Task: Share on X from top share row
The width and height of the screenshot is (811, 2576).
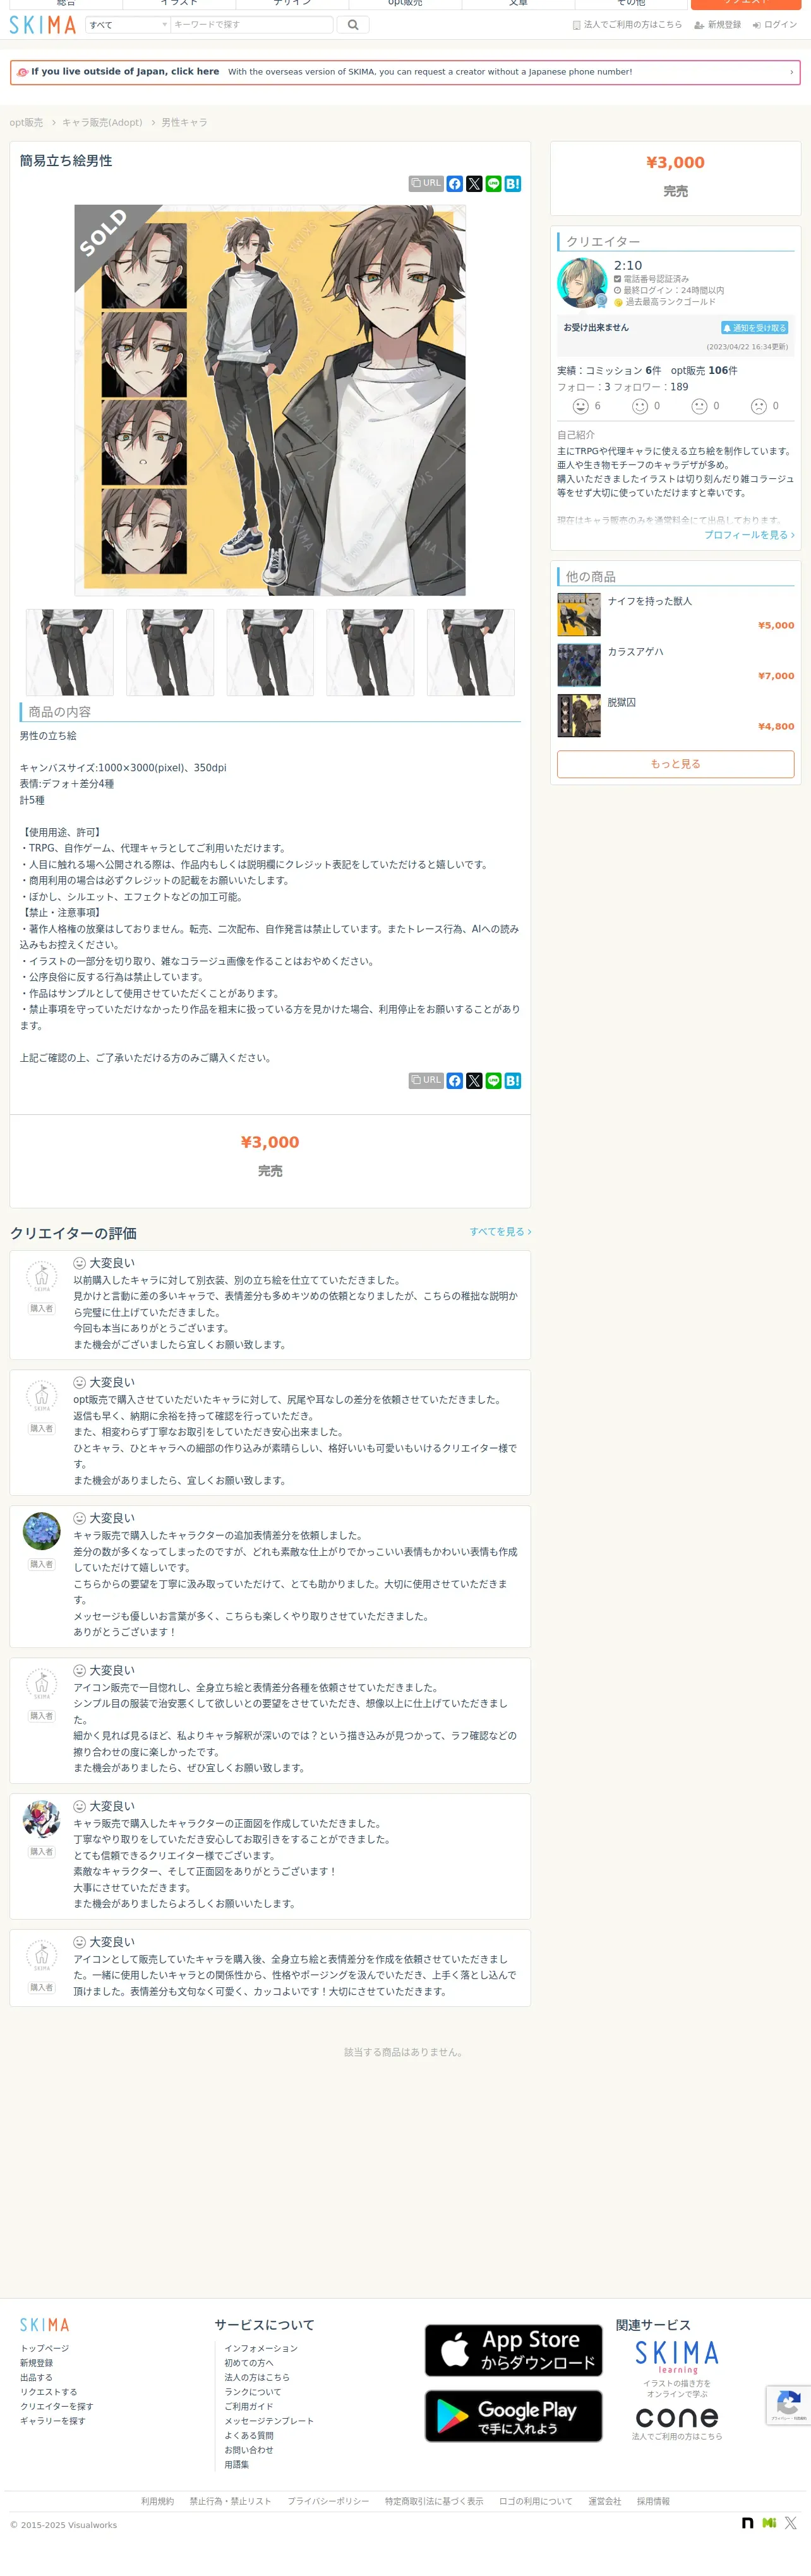Action: point(474,184)
